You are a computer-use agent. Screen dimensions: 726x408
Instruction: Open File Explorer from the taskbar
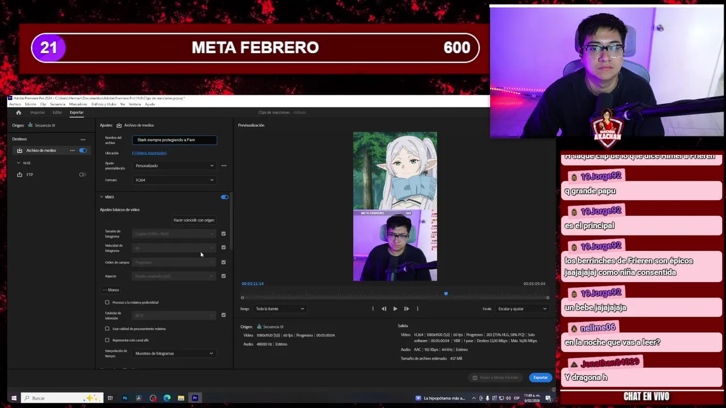(181, 398)
